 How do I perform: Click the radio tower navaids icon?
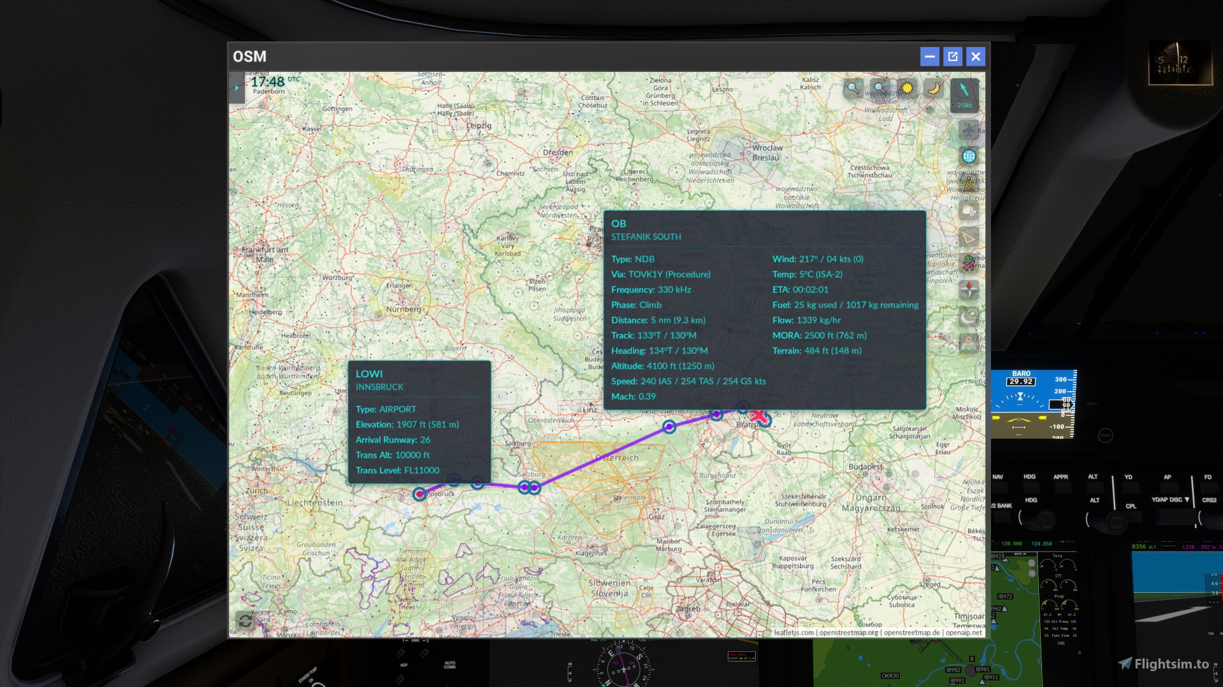click(x=968, y=183)
